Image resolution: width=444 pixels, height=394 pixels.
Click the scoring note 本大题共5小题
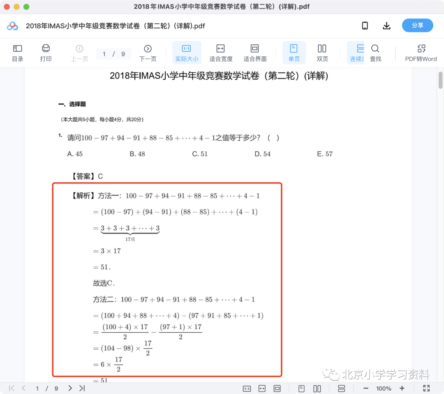[x=102, y=120]
